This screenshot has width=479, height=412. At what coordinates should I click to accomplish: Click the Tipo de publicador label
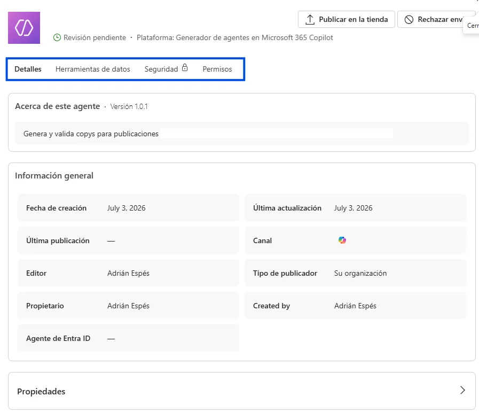(x=285, y=273)
